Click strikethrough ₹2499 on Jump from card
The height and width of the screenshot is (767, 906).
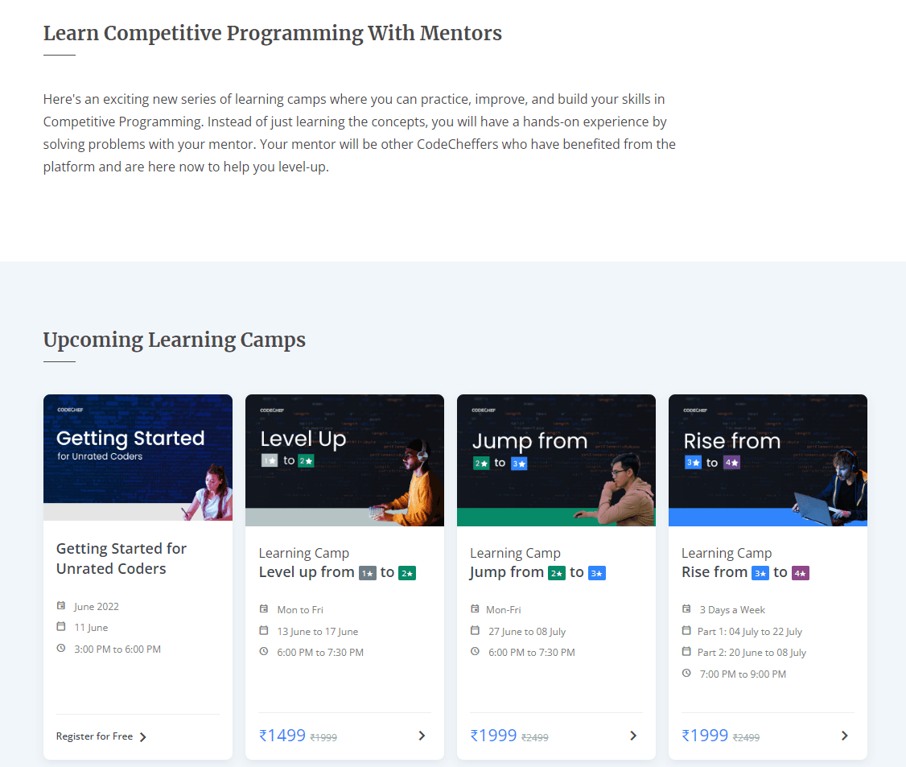click(535, 737)
